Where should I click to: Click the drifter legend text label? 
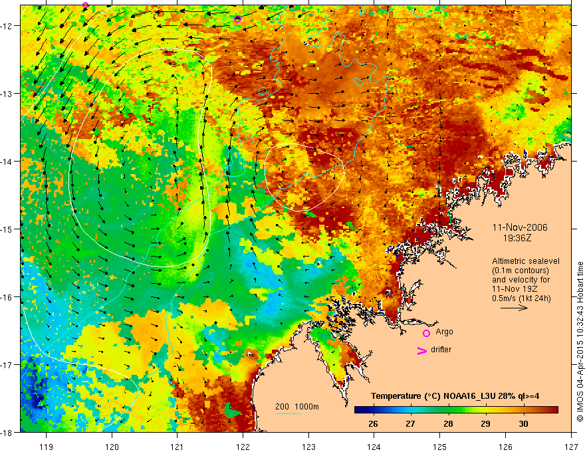tap(441, 350)
